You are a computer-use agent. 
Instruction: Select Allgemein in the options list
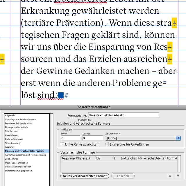point(10,115)
